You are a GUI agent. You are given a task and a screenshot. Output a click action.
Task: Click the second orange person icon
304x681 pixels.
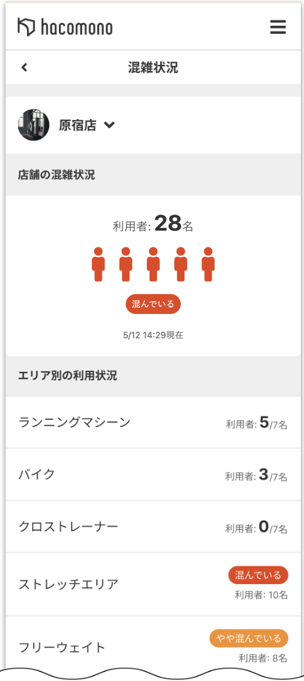(x=126, y=264)
